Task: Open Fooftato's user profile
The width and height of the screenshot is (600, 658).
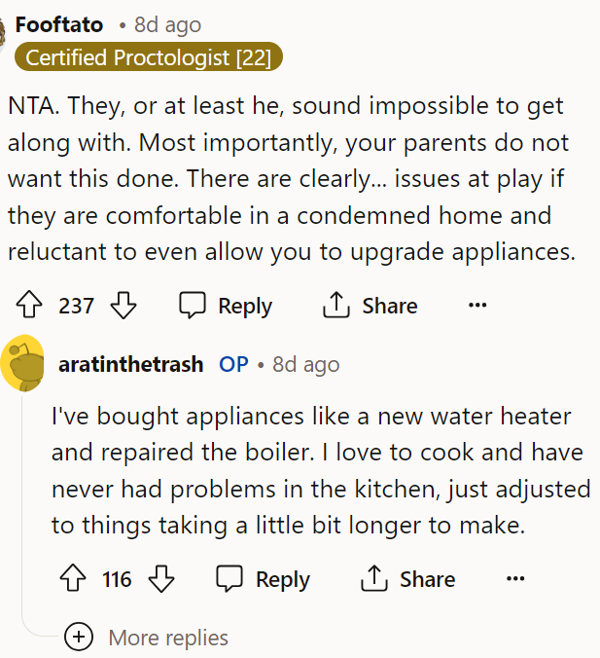Action: coord(59,24)
